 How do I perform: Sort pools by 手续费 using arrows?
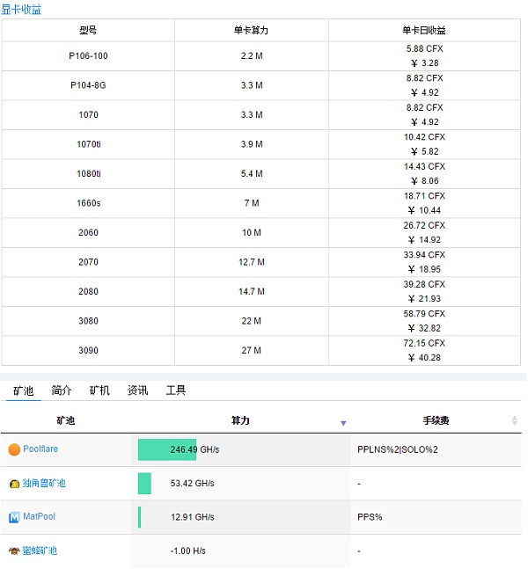tap(515, 421)
